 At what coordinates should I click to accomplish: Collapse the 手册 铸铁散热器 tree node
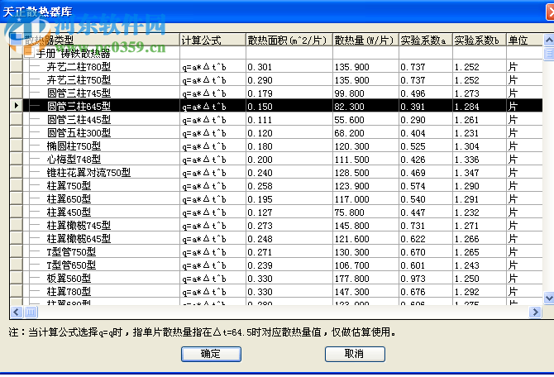29,54
